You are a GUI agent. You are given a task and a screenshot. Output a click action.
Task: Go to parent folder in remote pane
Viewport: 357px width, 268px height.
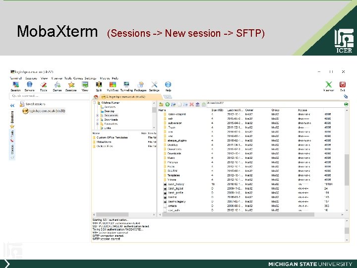161,104
